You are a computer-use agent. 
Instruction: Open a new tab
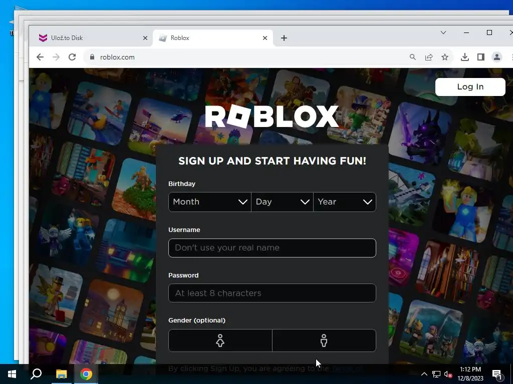tap(284, 38)
